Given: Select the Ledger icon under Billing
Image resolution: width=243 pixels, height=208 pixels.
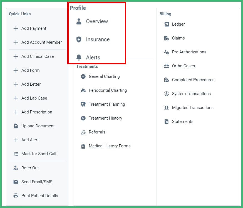Looking at the screenshot, I should point(166,24).
